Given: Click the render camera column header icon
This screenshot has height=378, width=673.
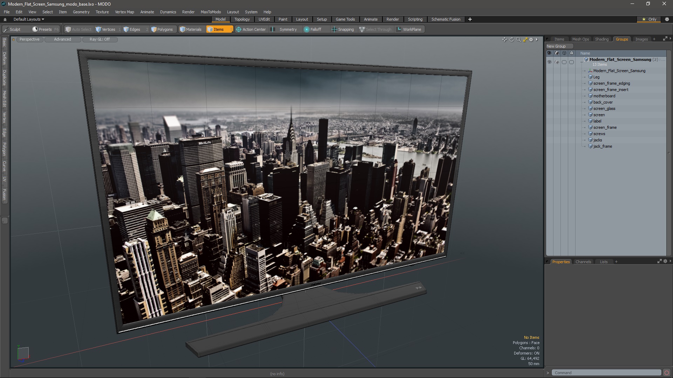Looking at the screenshot, I should coord(557,53).
